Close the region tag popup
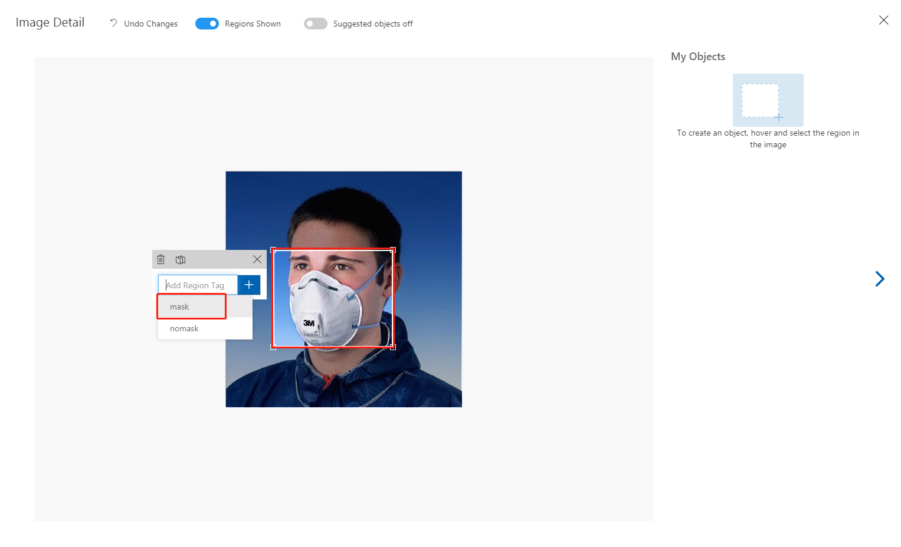The height and width of the screenshot is (547, 901). pos(257,259)
